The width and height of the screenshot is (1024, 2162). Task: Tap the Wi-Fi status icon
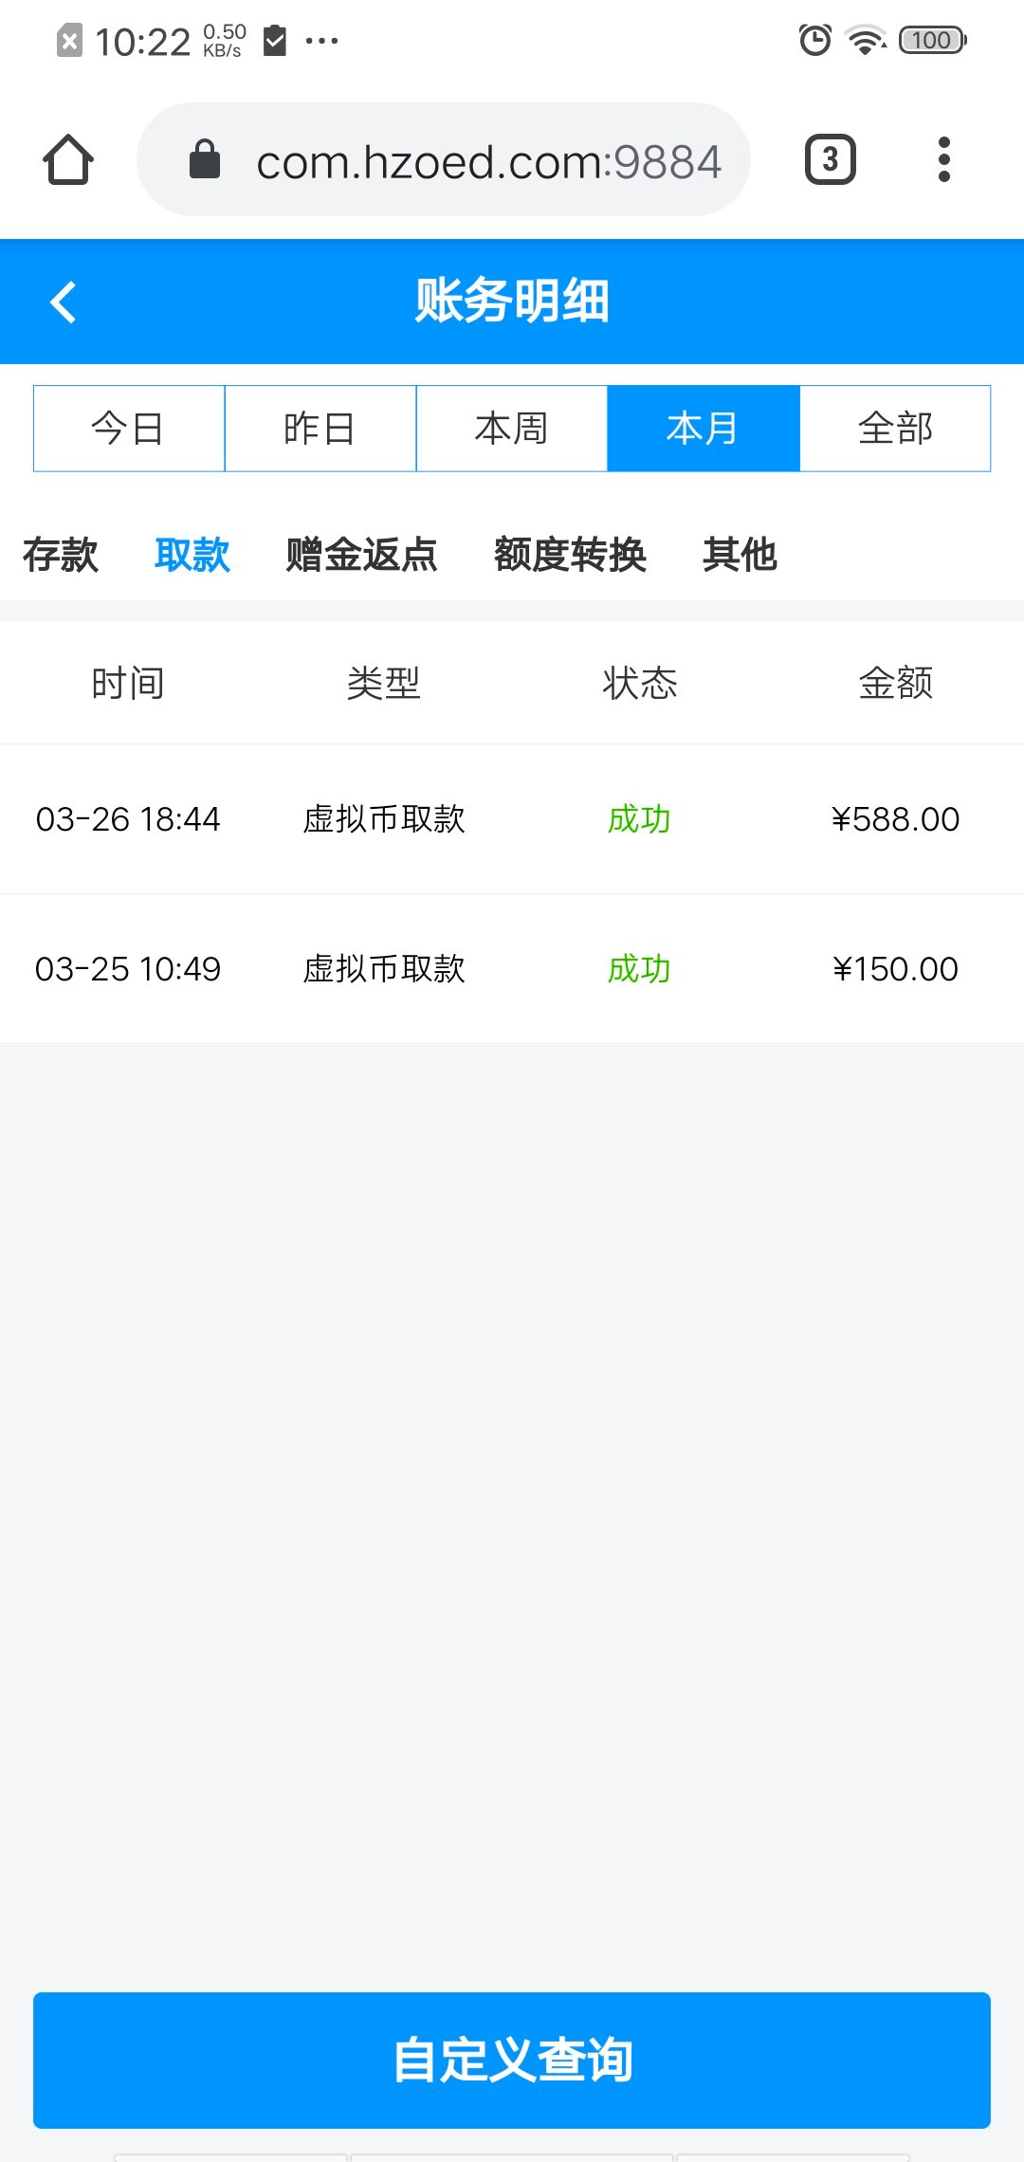tap(865, 40)
